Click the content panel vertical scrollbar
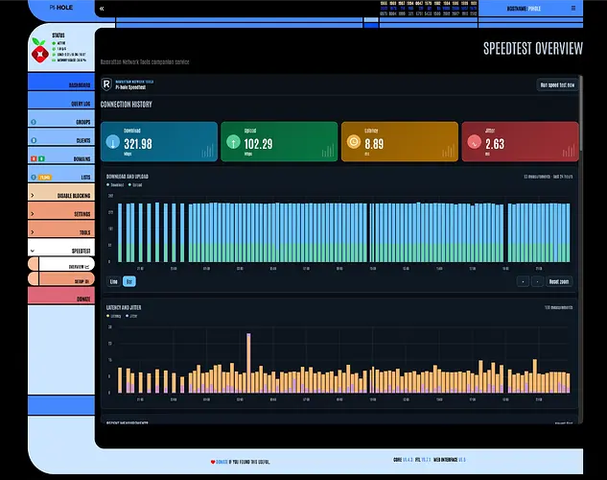 tap(581, 113)
